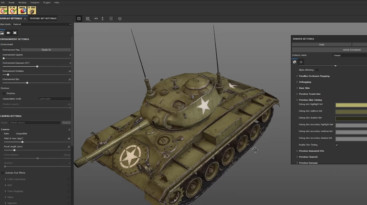
Task: Click the UPDATE plugin toolbar icon
Action: click(x=22, y=10)
